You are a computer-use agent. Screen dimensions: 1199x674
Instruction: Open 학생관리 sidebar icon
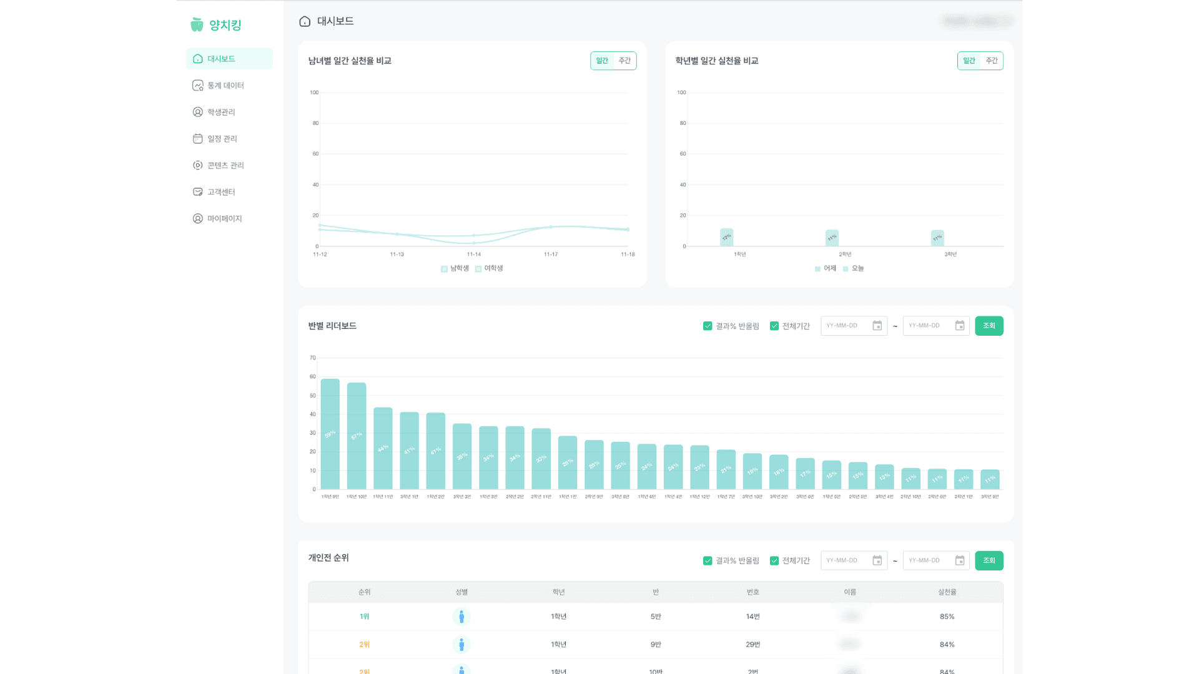click(197, 112)
